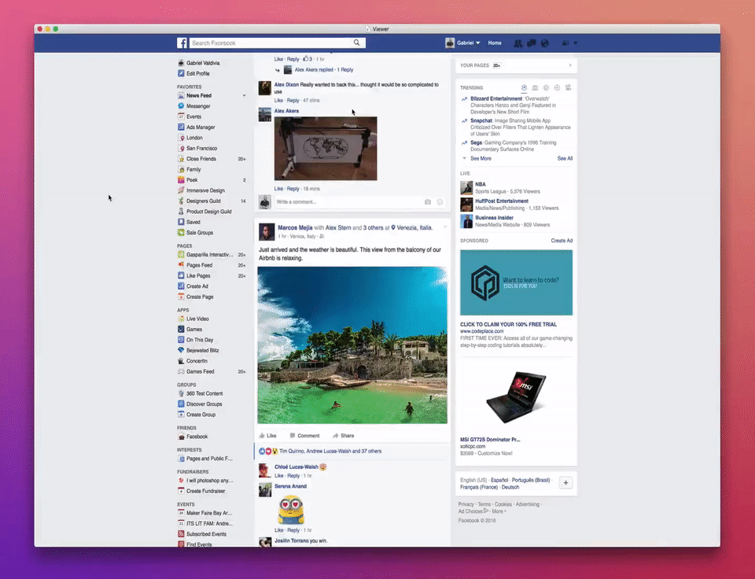This screenshot has width=755, height=579.
Task: Click Venezia, Italia location link
Action: coord(414,228)
